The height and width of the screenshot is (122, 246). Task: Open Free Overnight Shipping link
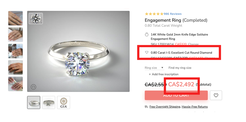(165, 107)
